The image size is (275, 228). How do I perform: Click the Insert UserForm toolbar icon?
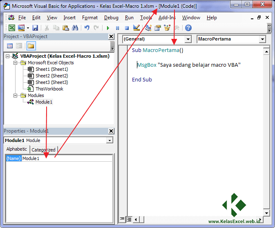pos(21,28)
